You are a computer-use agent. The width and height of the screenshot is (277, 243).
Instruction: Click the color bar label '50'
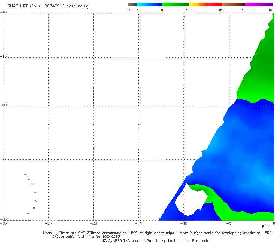221,10
